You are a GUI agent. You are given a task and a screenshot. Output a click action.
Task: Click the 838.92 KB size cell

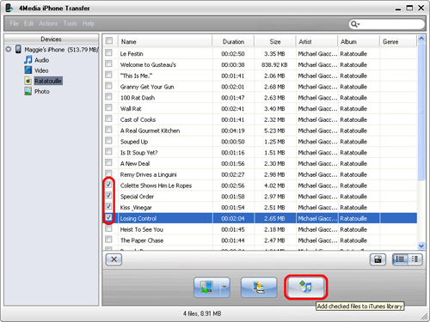tap(274, 65)
